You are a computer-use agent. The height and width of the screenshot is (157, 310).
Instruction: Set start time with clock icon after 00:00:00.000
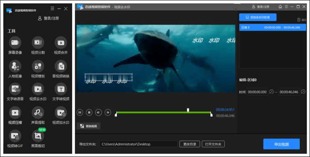pyautogui.click(x=271, y=92)
